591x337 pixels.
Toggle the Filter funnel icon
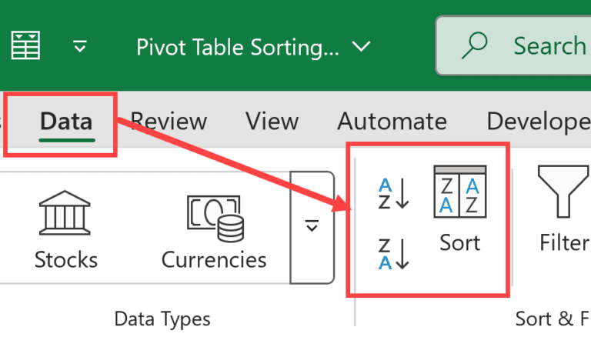pos(564,209)
